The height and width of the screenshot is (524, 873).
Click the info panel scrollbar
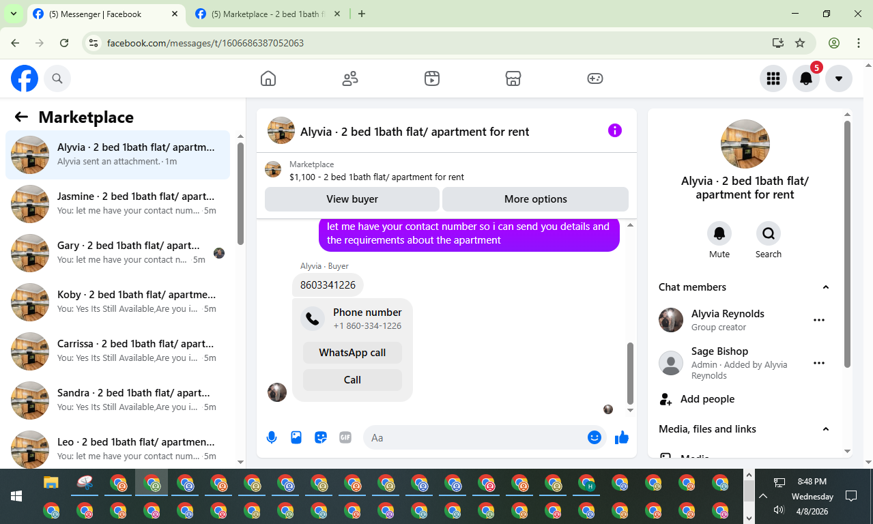click(x=848, y=244)
